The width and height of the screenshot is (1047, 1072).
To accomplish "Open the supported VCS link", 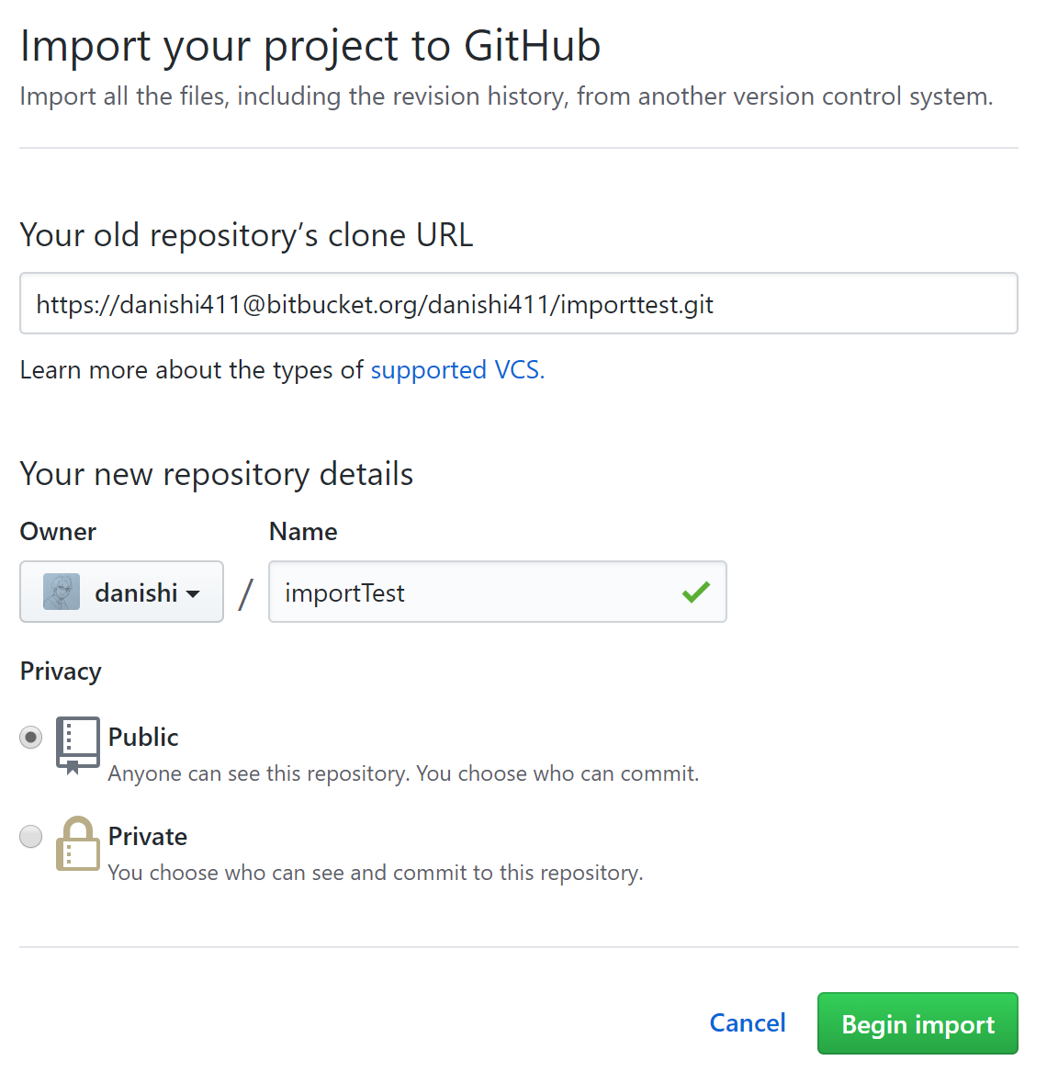I will pos(457,370).
